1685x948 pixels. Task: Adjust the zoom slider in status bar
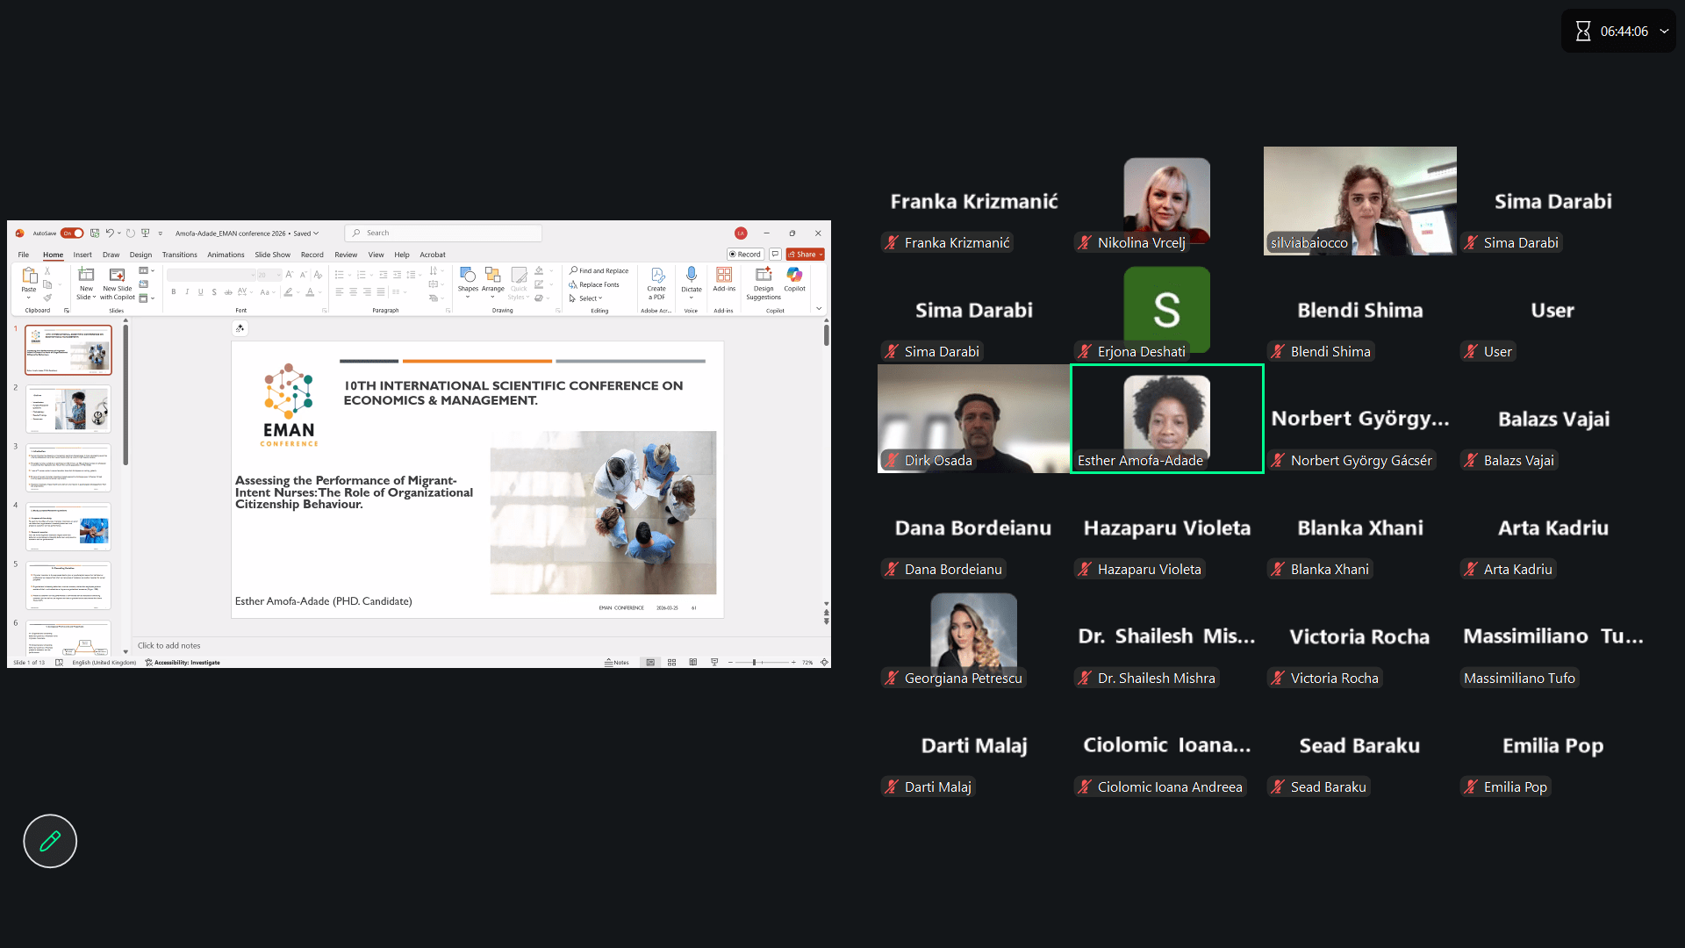point(755,663)
